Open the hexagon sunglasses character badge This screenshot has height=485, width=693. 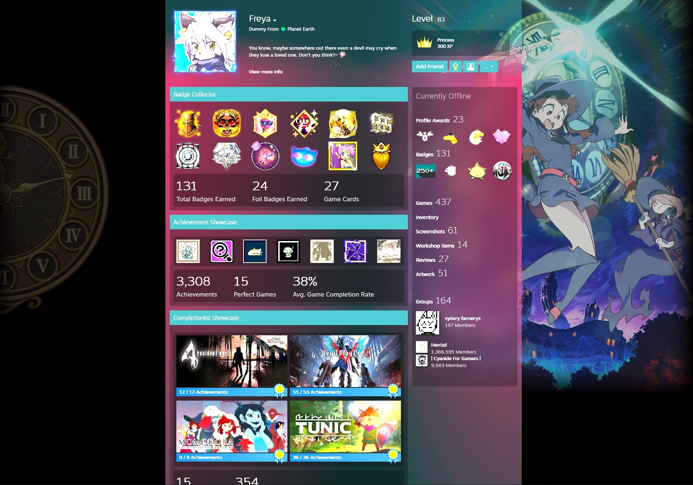tap(265, 123)
